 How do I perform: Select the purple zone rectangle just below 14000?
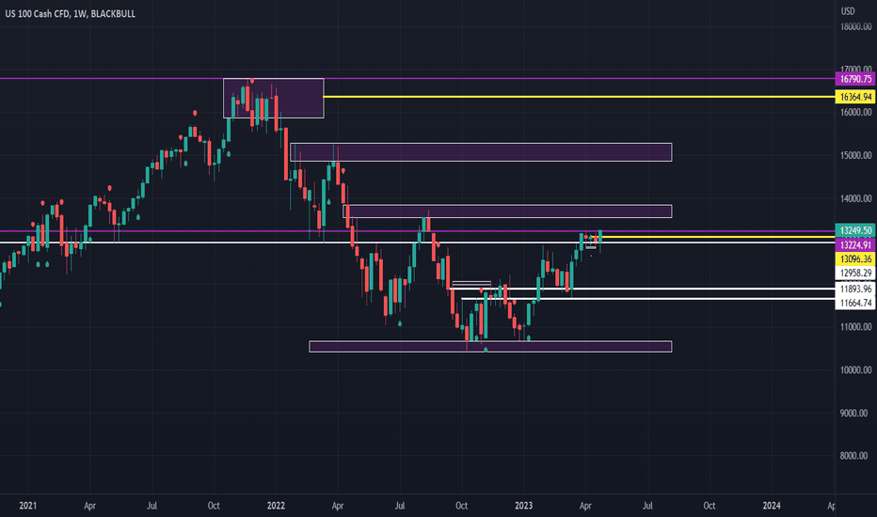(507, 211)
